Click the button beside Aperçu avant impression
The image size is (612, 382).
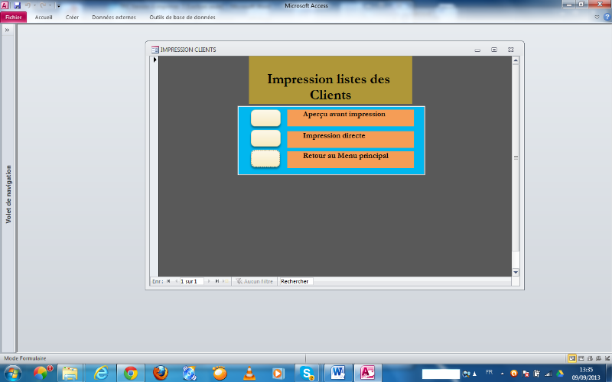(265, 118)
